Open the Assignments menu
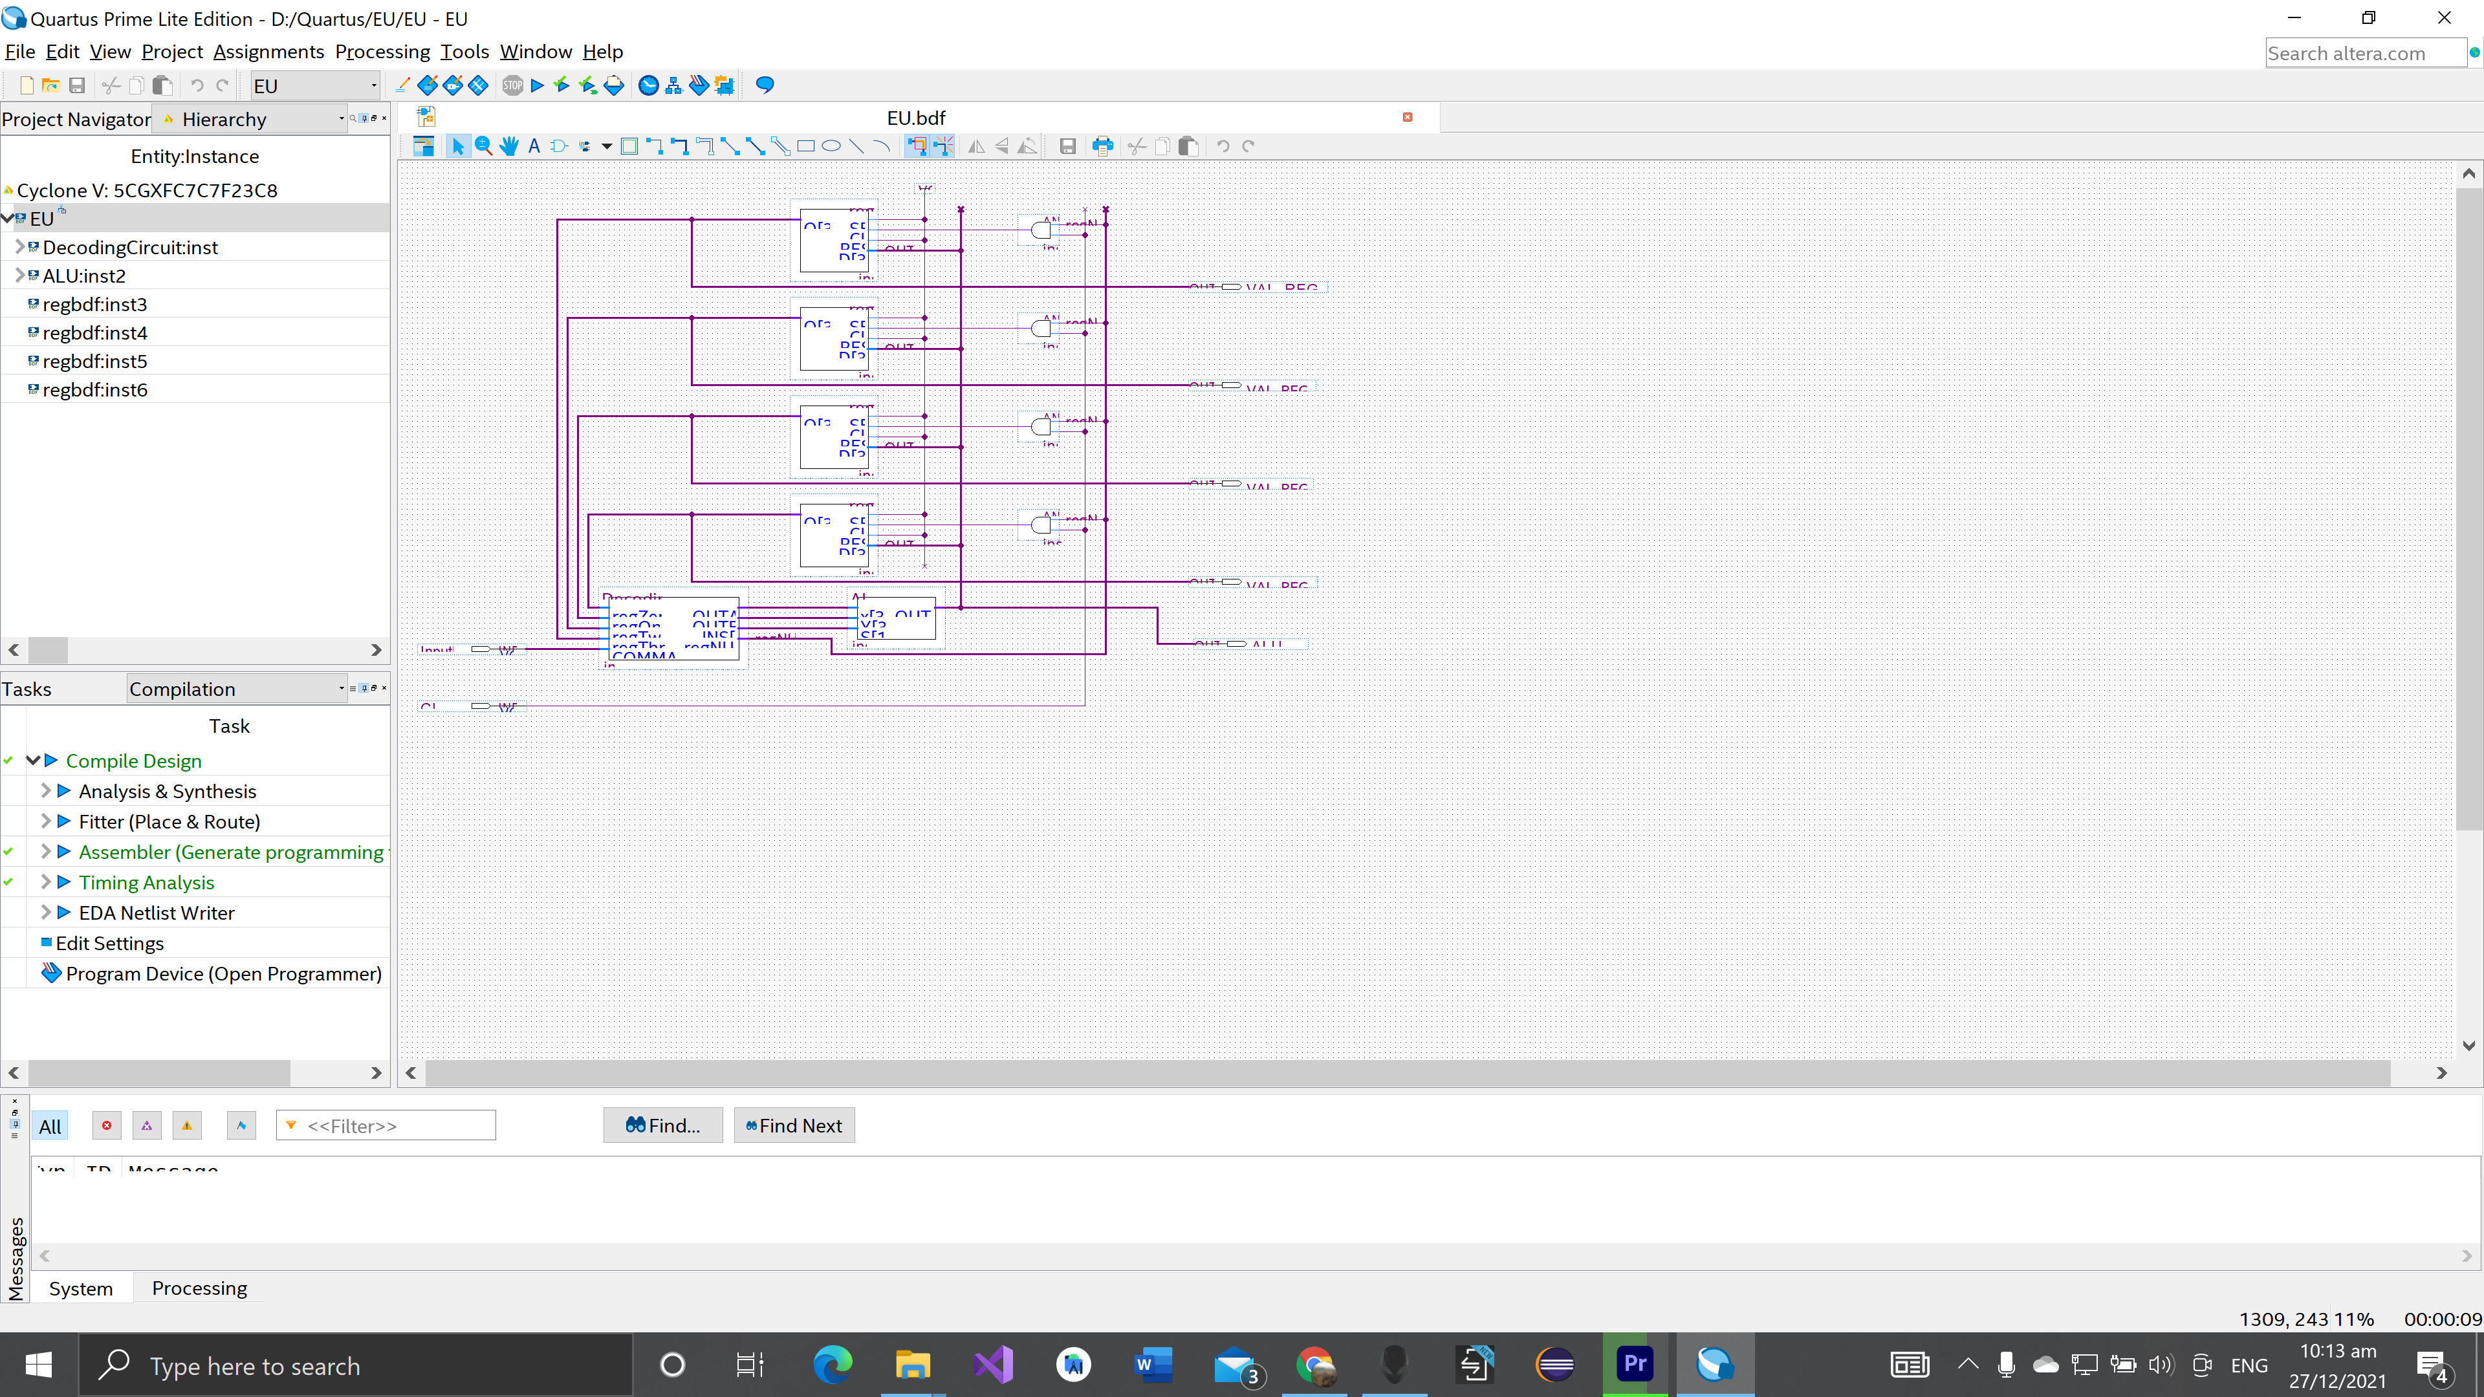 [268, 51]
